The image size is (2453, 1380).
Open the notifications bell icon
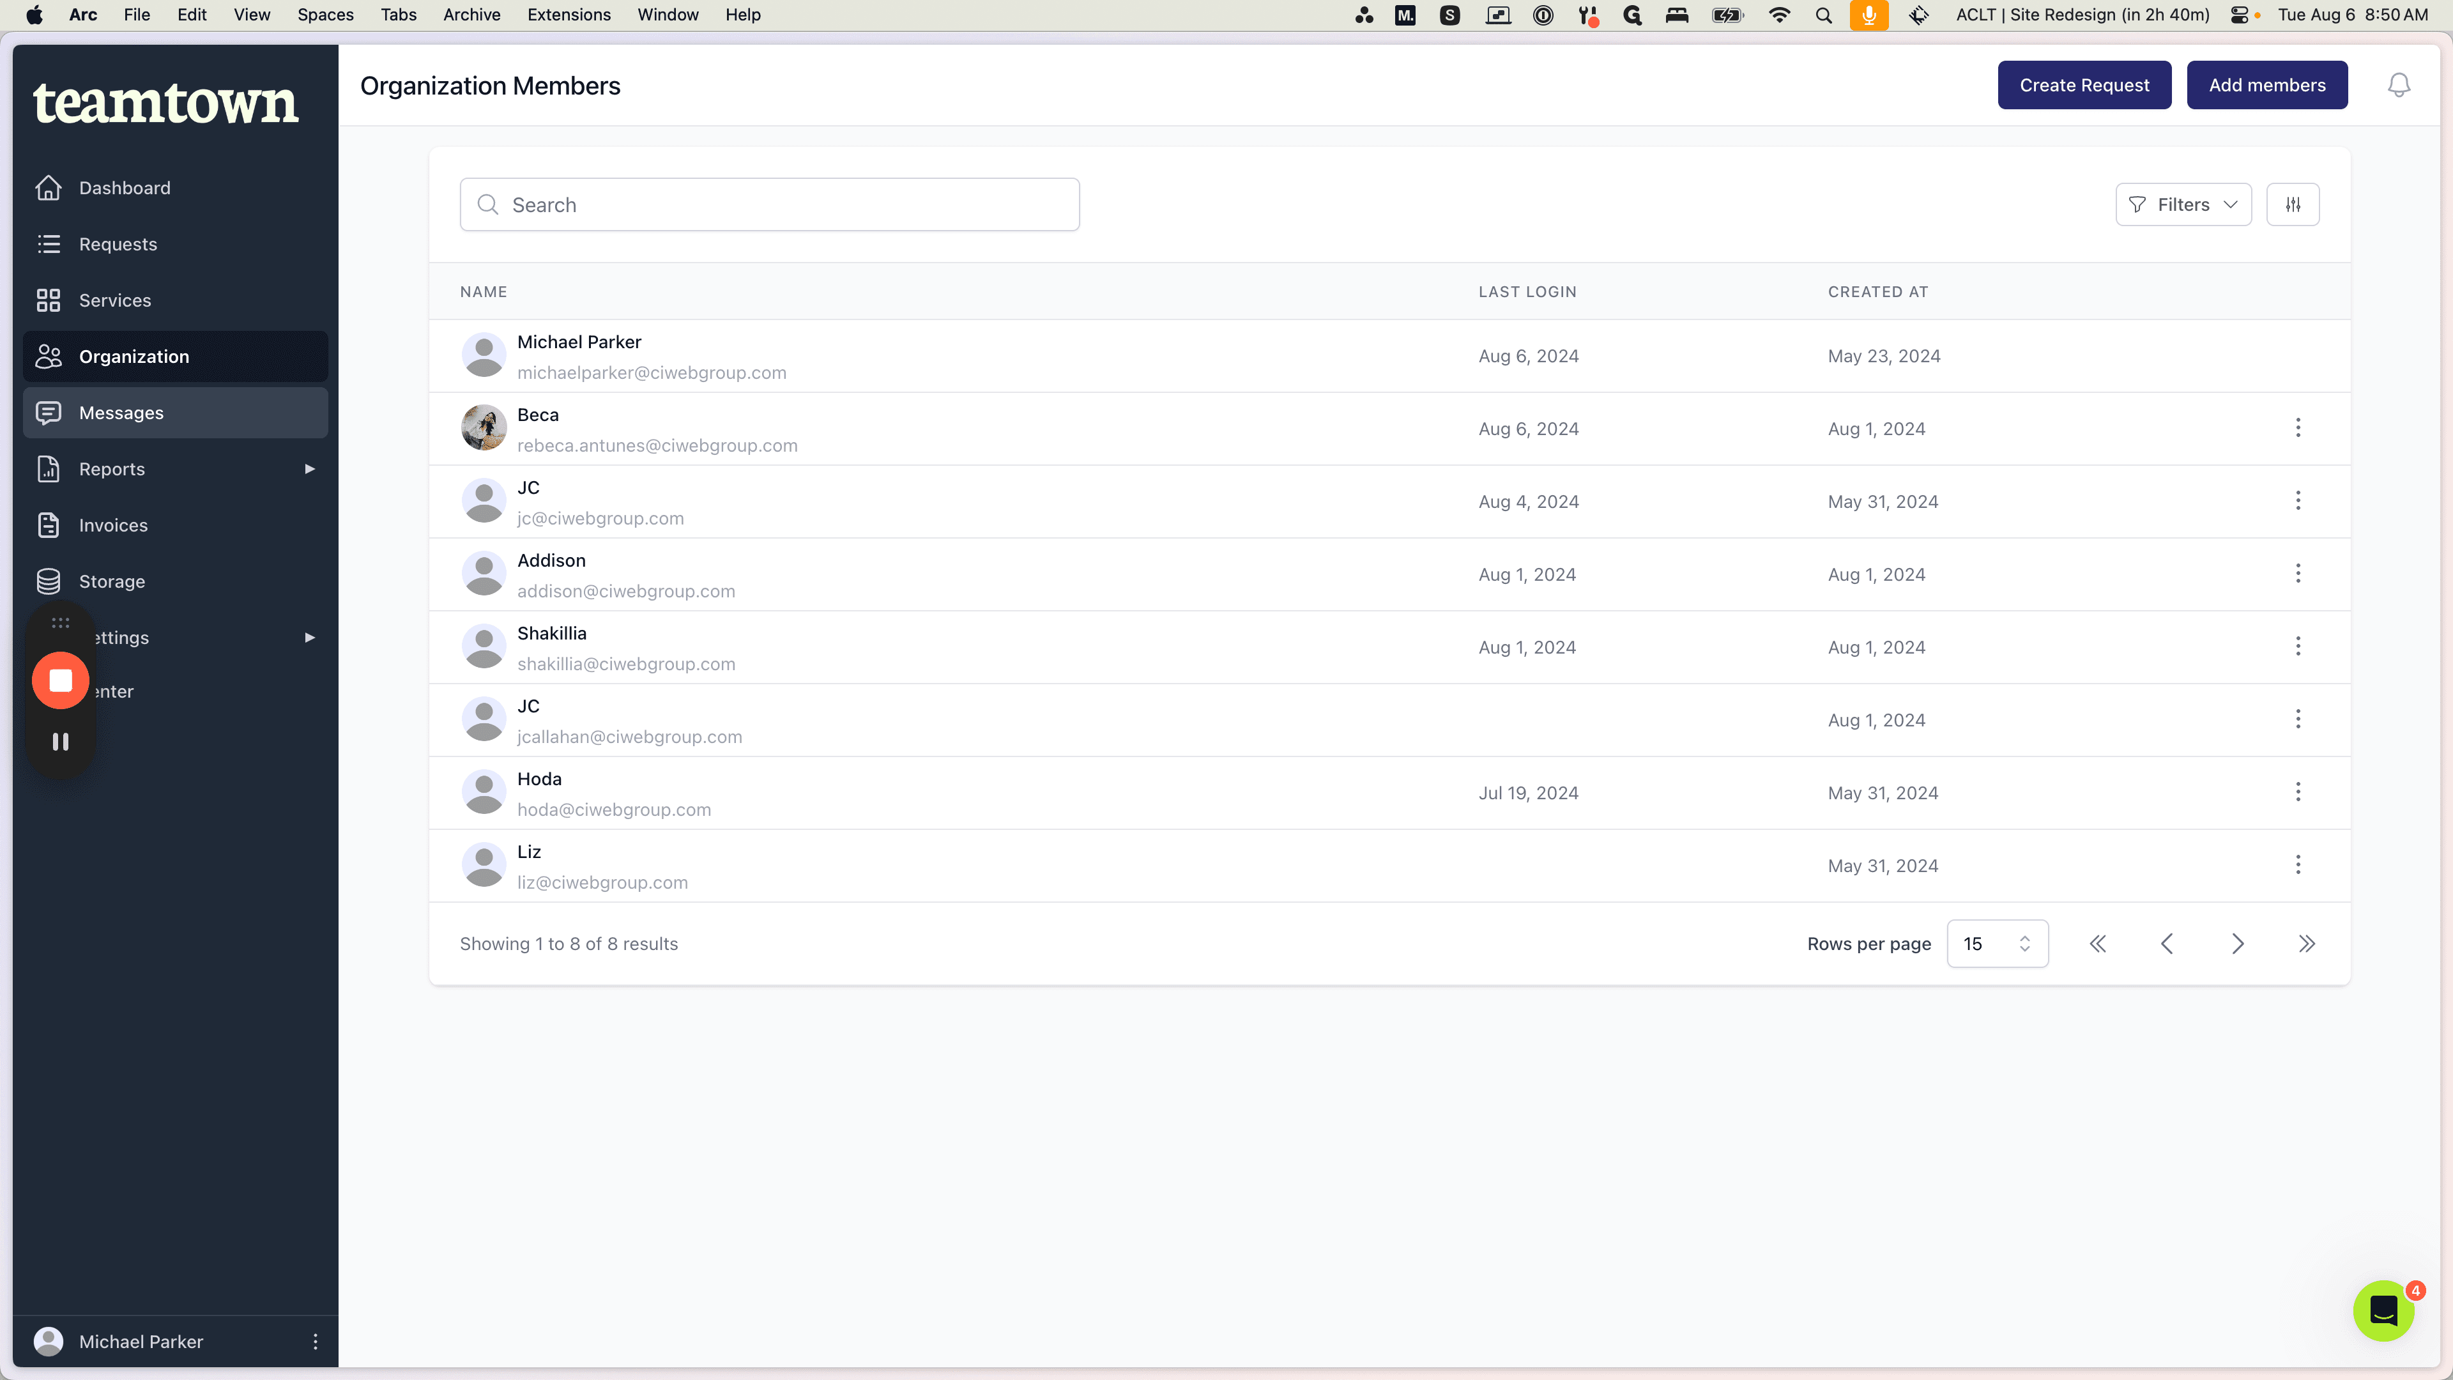coord(2399,86)
